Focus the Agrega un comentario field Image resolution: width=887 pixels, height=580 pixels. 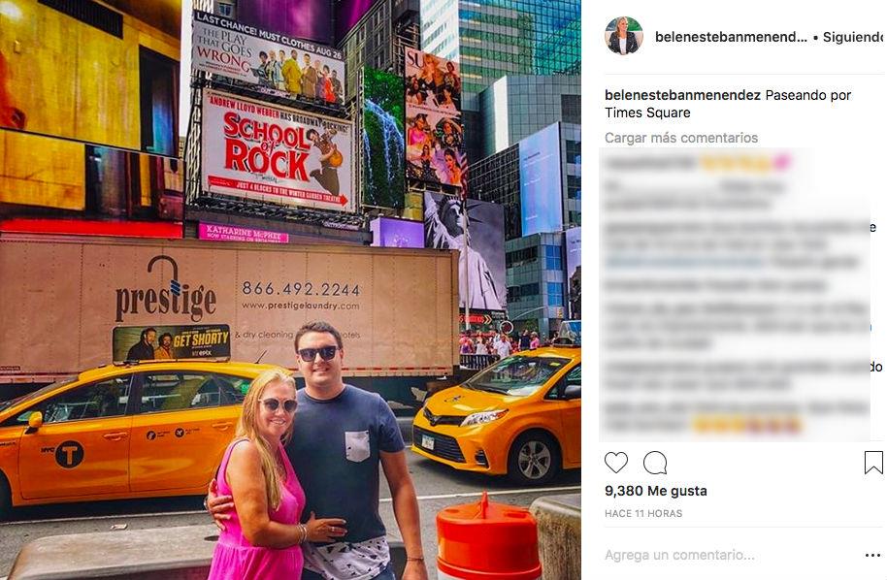(730, 555)
